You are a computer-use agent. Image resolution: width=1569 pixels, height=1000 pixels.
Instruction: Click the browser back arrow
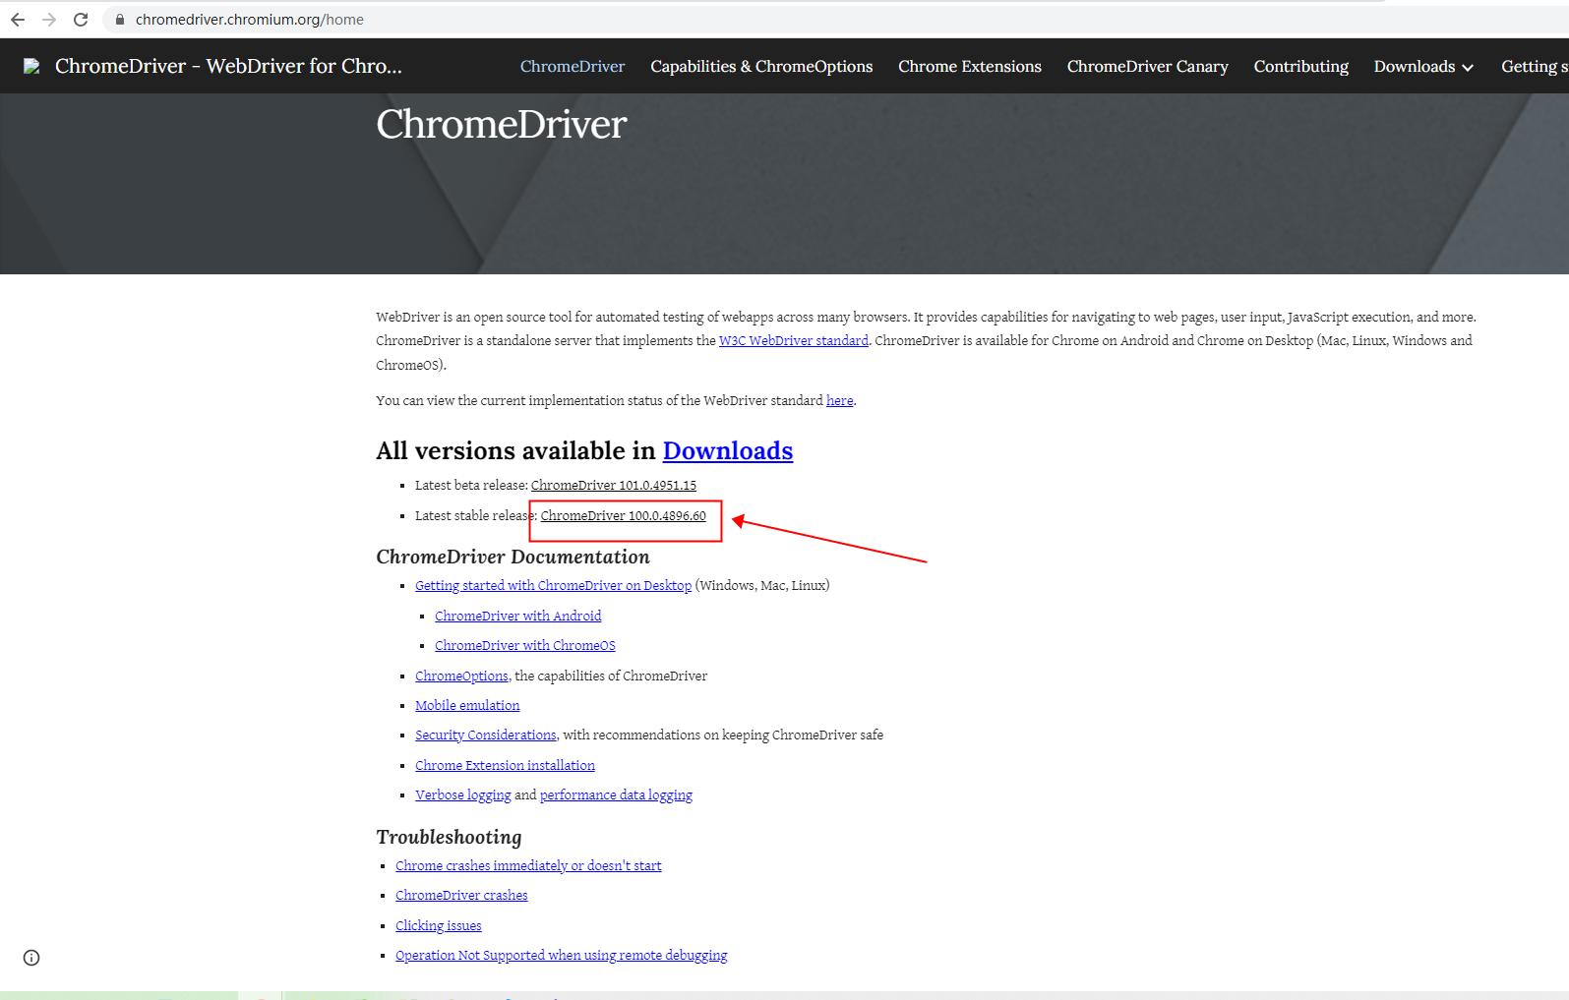pos(18,20)
